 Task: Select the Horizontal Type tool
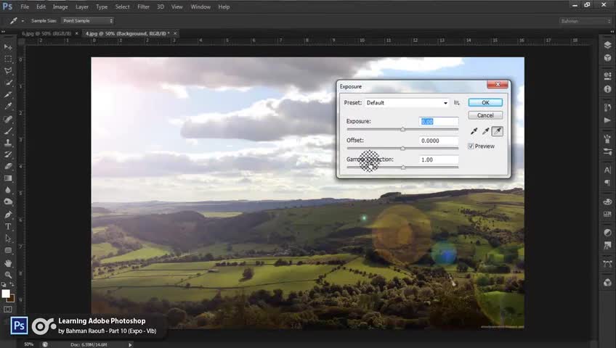click(8, 226)
